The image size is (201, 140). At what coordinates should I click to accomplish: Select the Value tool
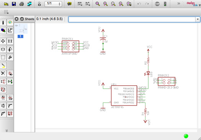point(10,98)
